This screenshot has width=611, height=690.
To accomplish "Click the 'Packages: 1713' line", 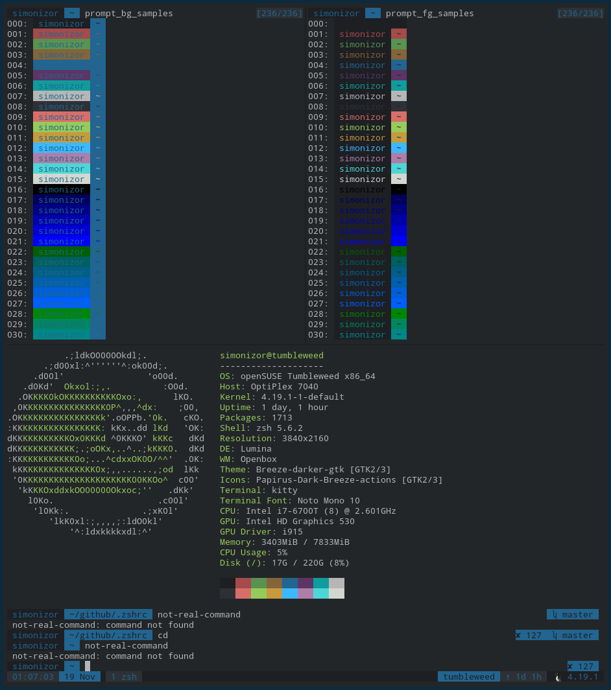I will [x=256, y=418].
